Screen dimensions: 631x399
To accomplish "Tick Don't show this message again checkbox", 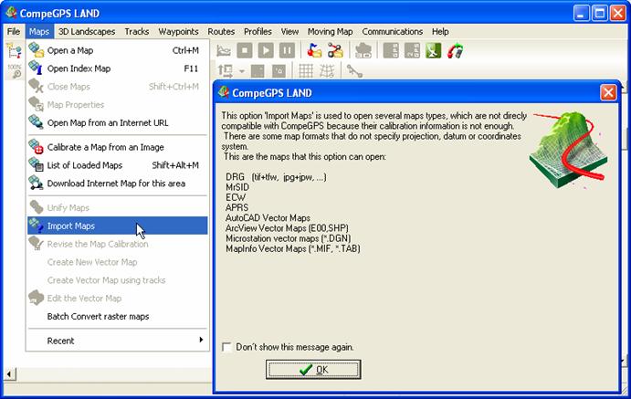I will tap(226, 347).
